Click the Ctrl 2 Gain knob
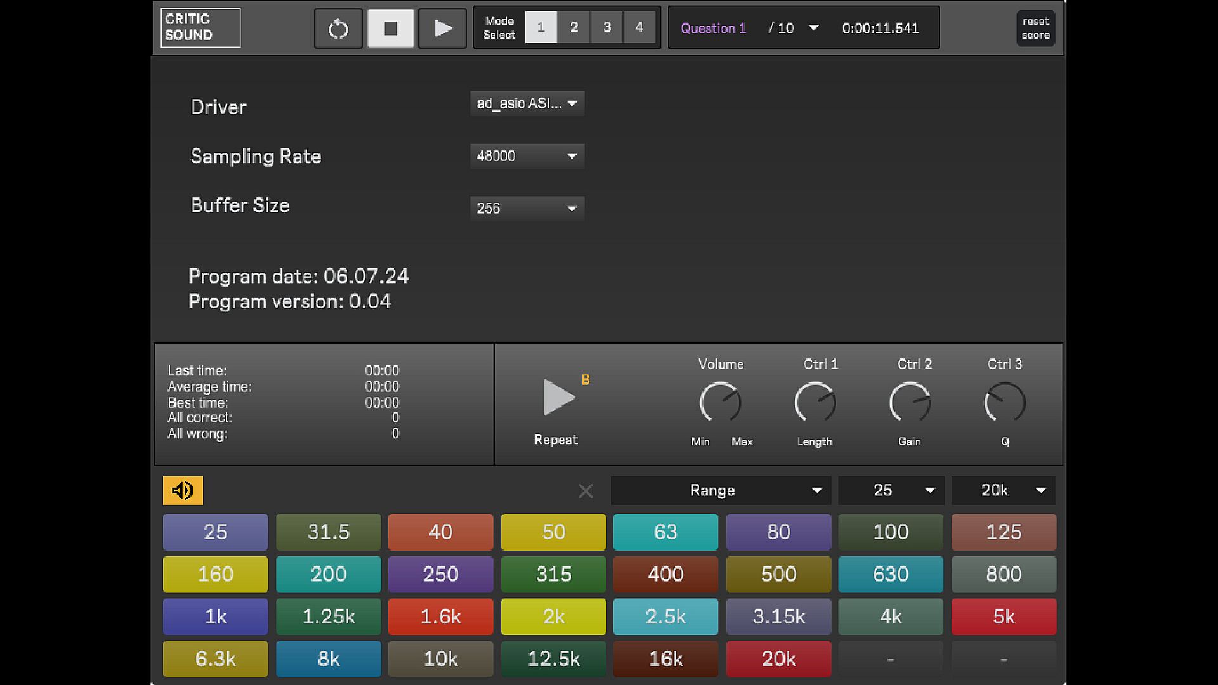The image size is (1218, 685). tap(910, 402)
